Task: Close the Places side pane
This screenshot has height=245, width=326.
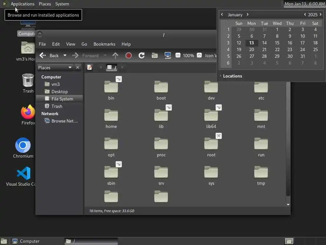Action: pos(78,68)
